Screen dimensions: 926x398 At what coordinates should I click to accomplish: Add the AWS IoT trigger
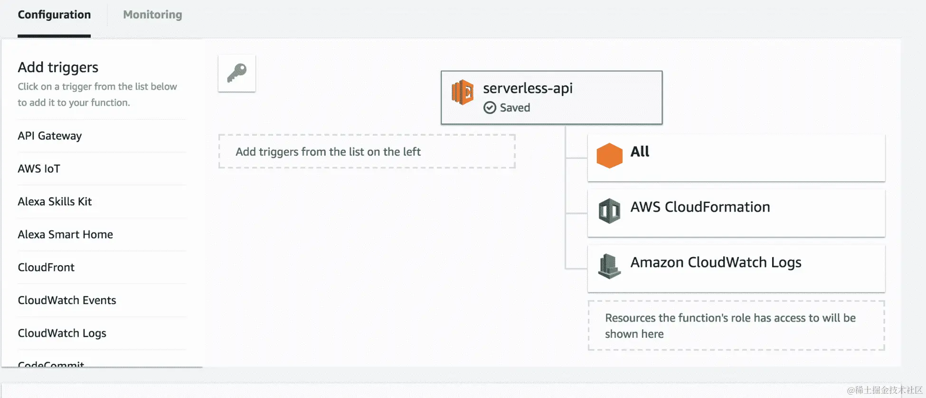point(39,169)
